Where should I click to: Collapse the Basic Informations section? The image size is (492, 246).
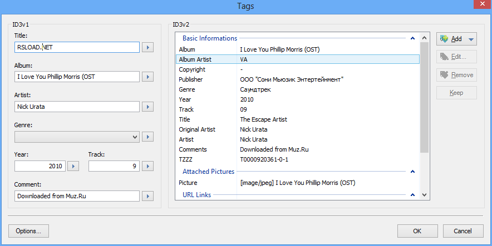[x=412, y=38]
